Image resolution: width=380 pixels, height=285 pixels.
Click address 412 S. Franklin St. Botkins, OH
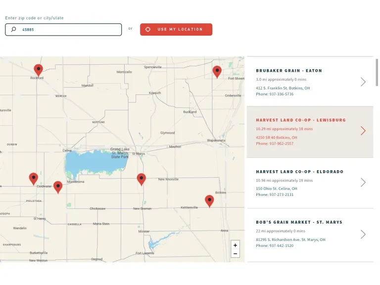tap(283, 88)
